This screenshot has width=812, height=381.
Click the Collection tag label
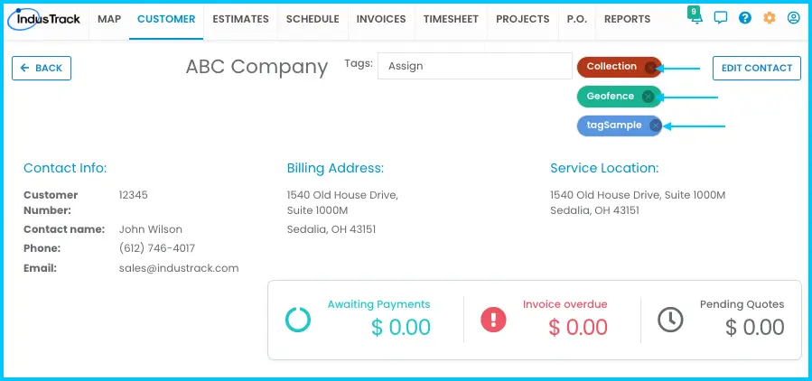point(611,66)
